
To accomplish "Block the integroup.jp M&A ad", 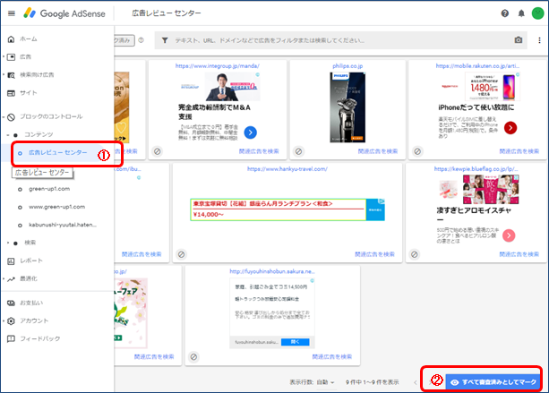I will 158,151.
